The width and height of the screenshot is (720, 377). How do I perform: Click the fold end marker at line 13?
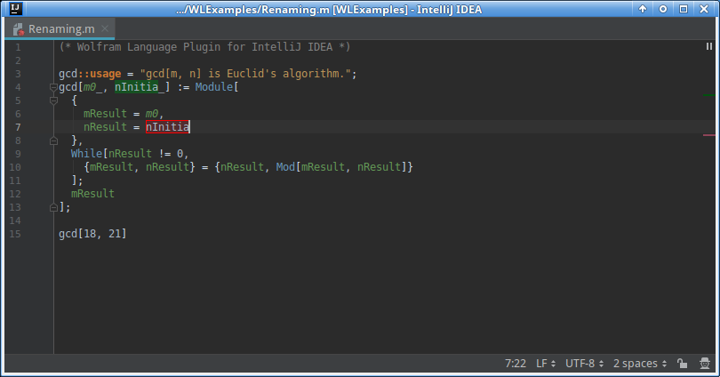click(x=53, y=207)
